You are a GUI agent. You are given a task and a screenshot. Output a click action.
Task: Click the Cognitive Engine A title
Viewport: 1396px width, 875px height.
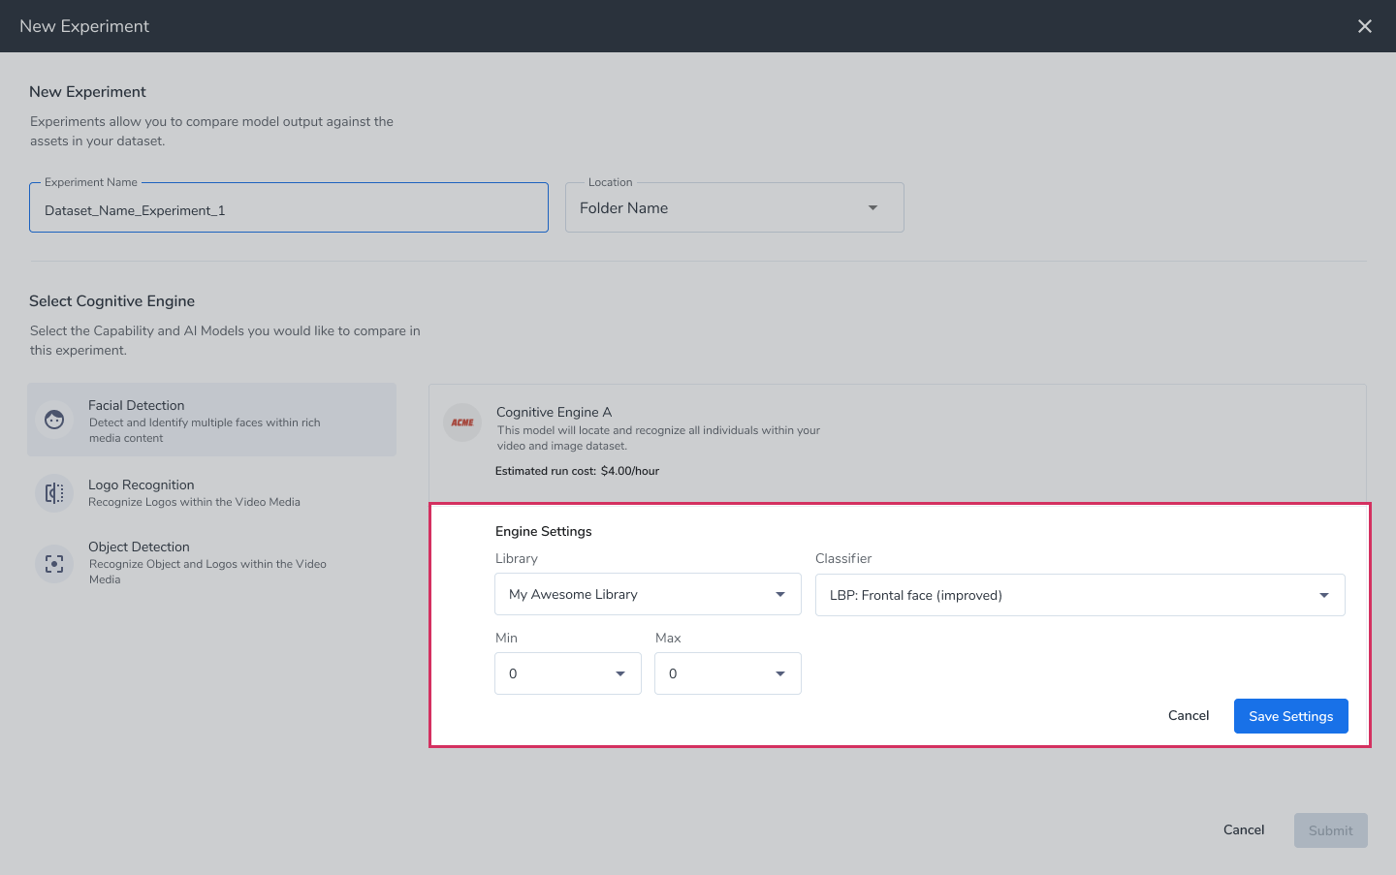click(555, 412)
